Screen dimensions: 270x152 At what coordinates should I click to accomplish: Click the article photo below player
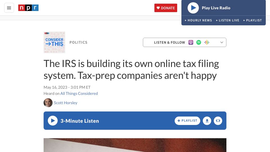(135, 145)
